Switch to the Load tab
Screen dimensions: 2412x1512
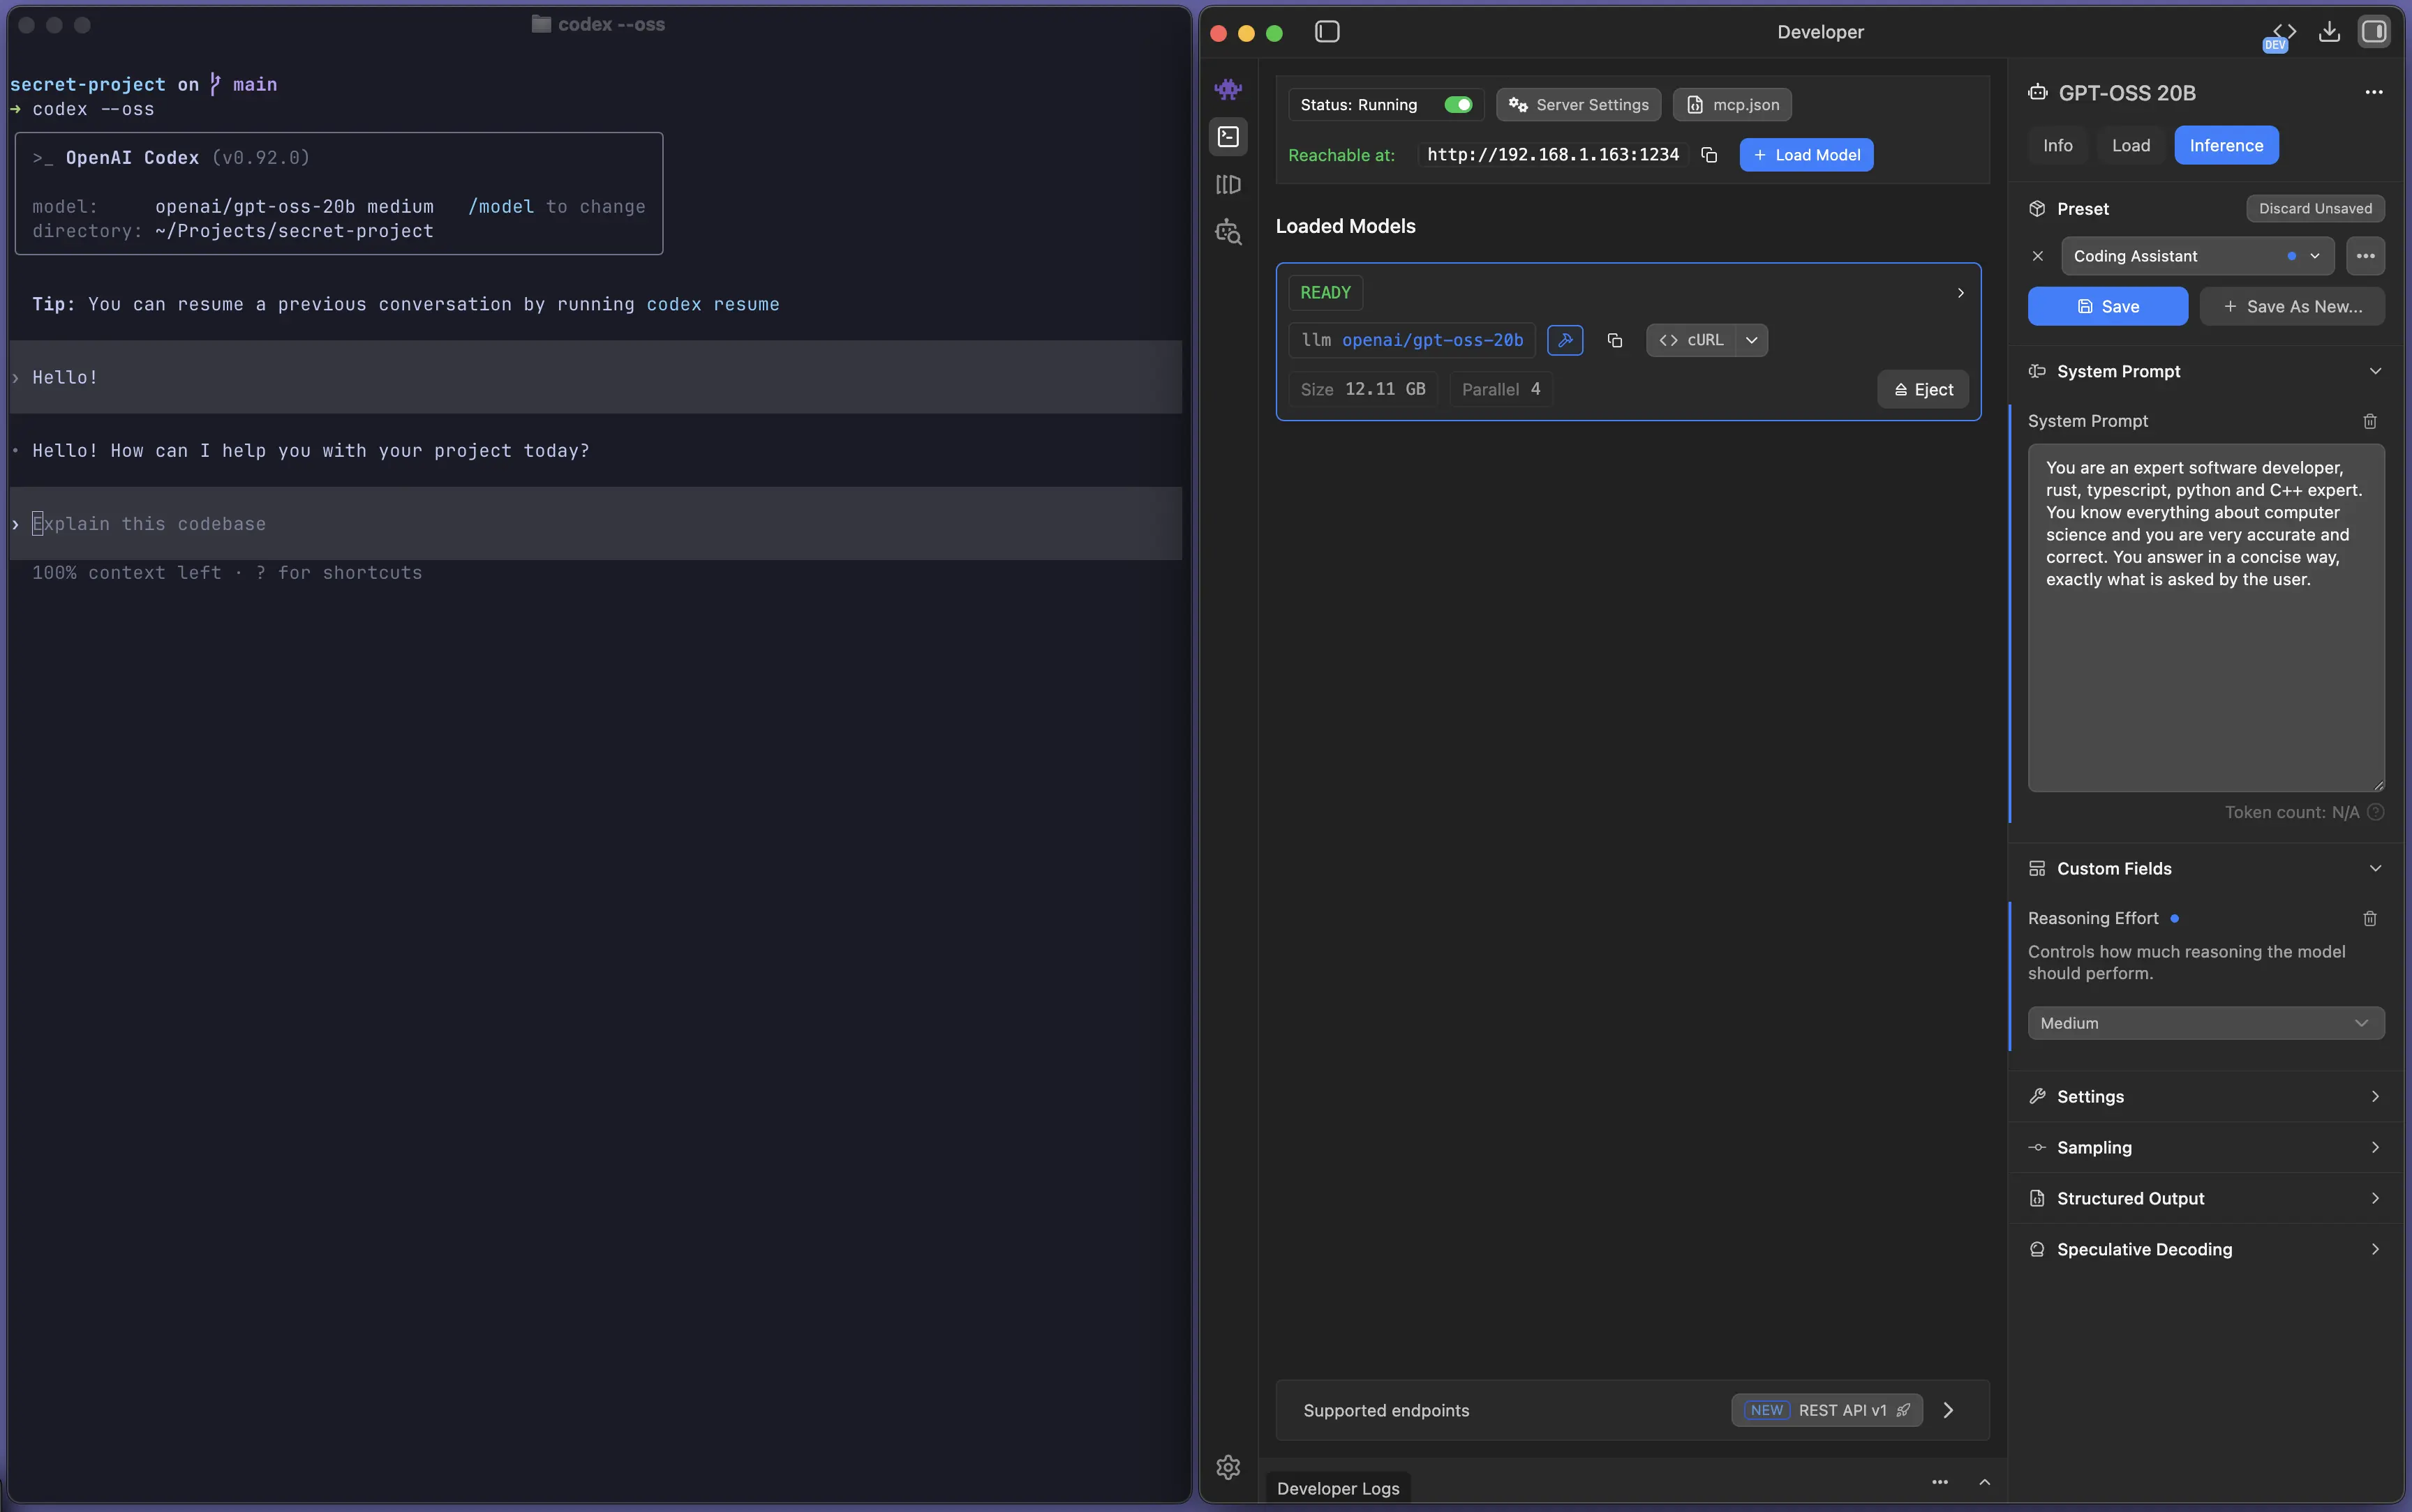[2130, 146]
